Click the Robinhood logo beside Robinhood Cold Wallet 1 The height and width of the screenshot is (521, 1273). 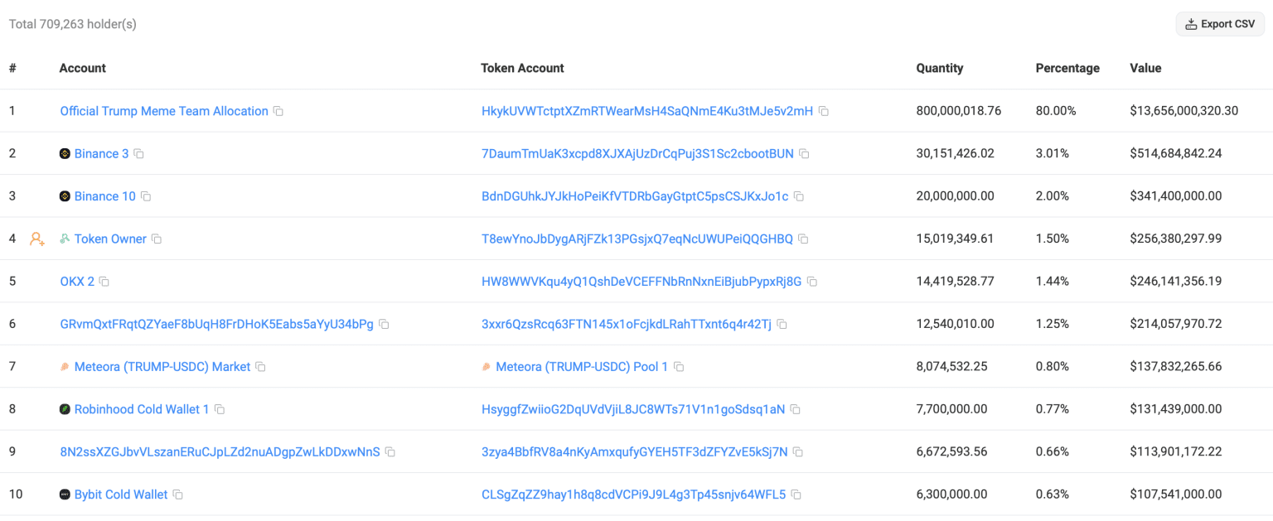coord(65,409)
